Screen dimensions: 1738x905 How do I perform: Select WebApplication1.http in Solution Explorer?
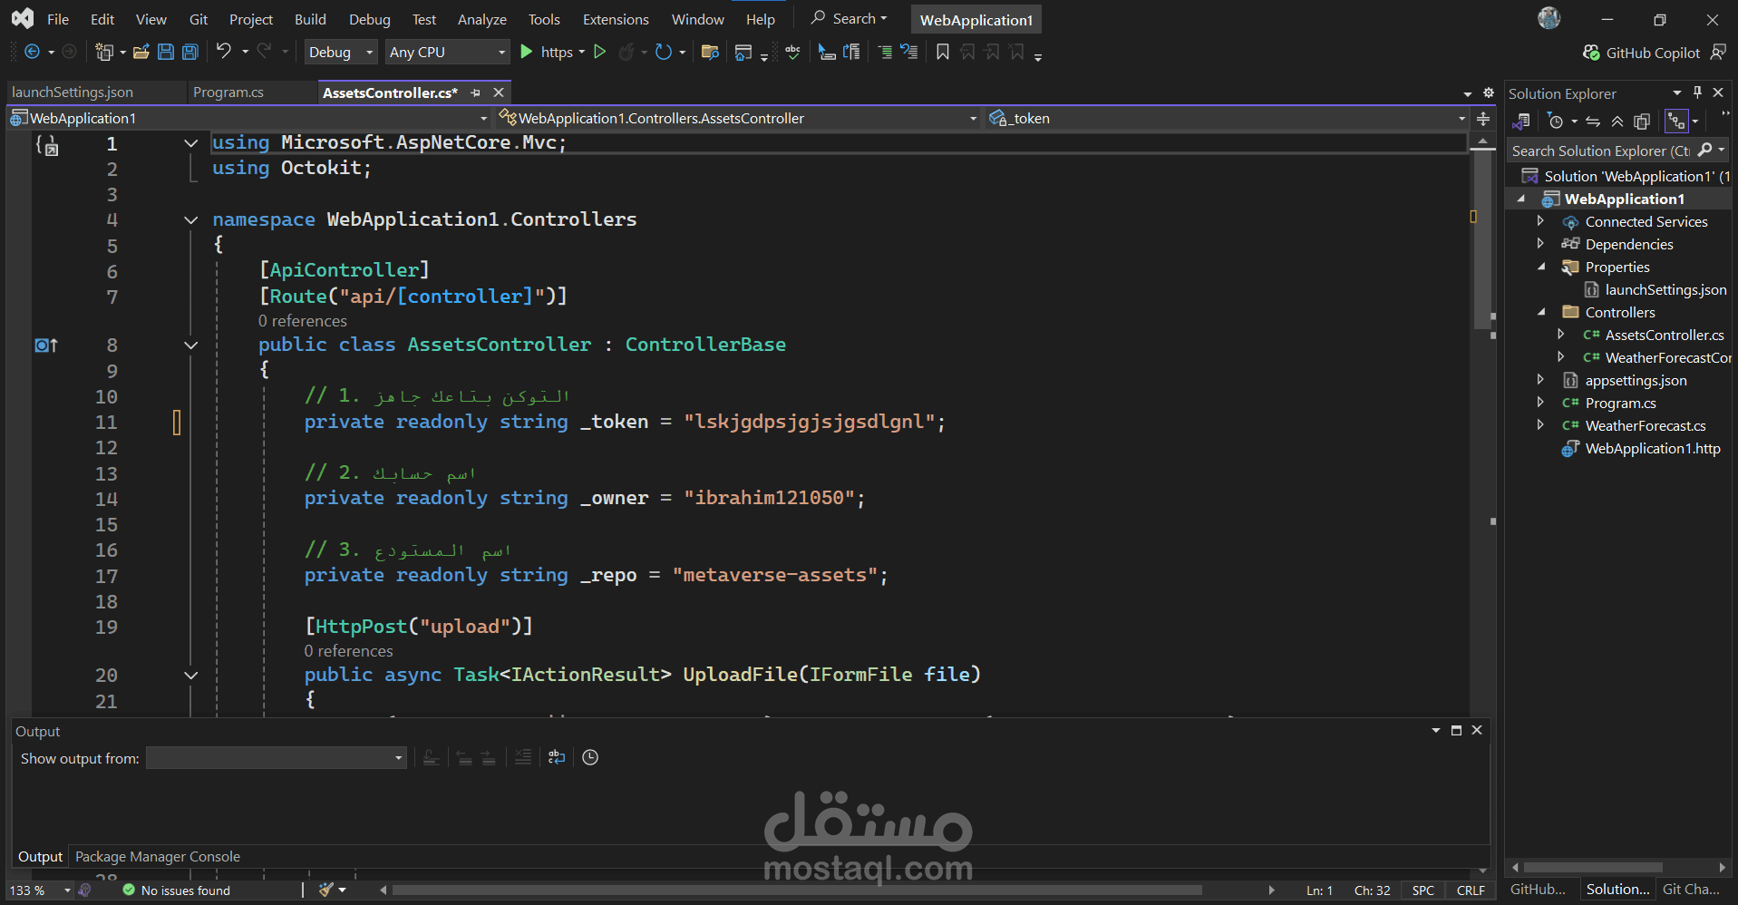tap(1653, 448)
